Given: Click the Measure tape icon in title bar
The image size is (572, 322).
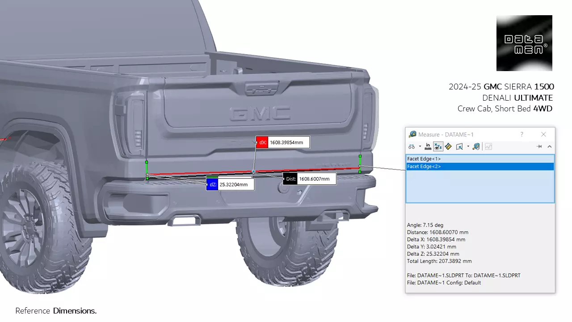Looking at the screenshot, I should pyautogui.click(x=412, y=134).
